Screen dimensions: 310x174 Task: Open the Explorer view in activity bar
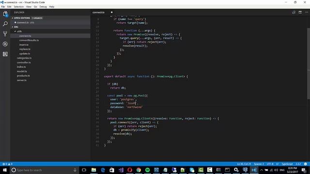[x=5, y=14]
